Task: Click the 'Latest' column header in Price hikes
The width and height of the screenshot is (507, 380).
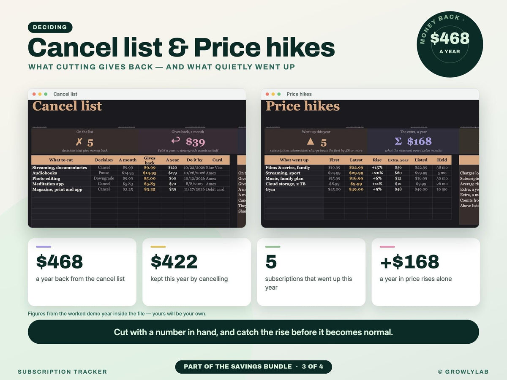Action: pos(356,160)
